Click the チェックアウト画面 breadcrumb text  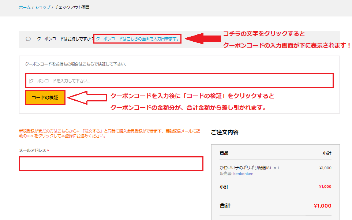tap(72, 7)
